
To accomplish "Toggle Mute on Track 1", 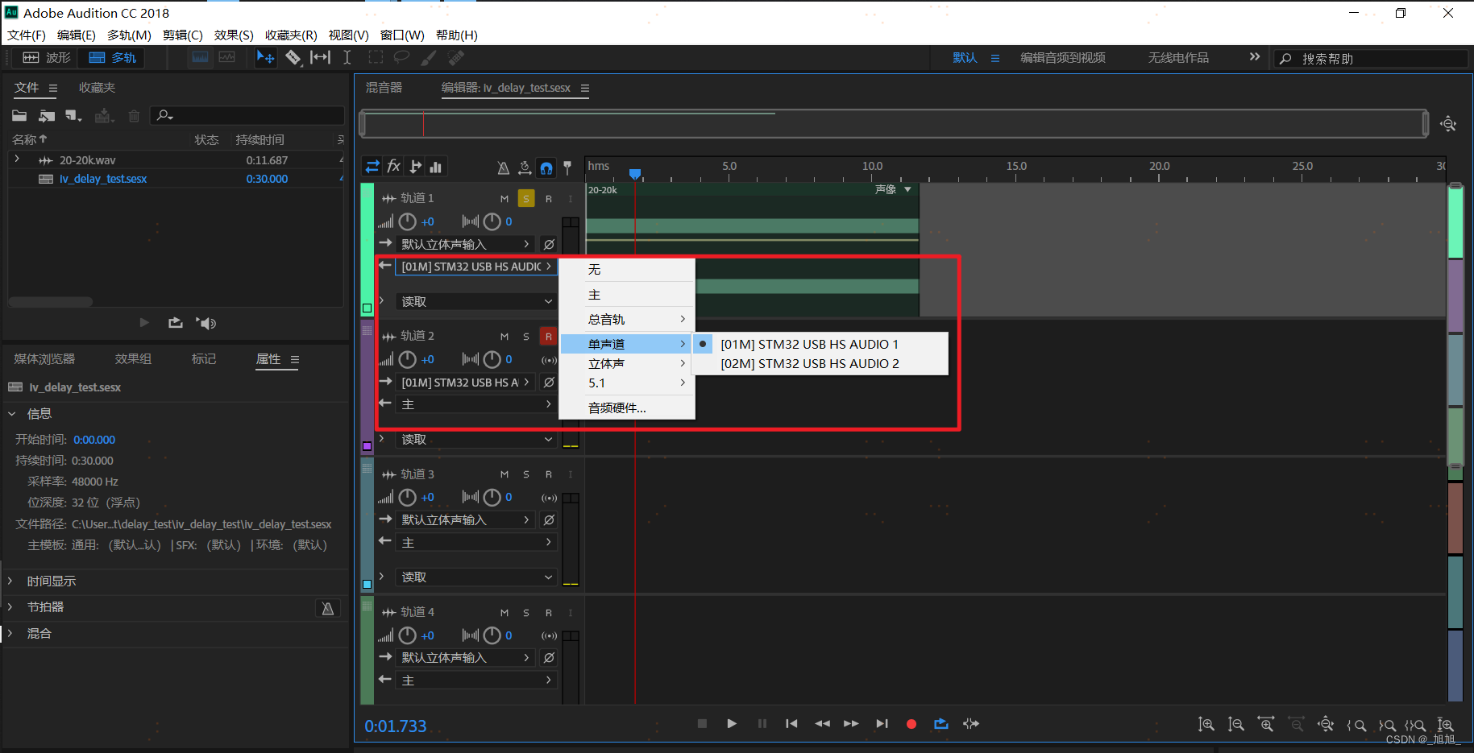I will click(x=504, y=198).
